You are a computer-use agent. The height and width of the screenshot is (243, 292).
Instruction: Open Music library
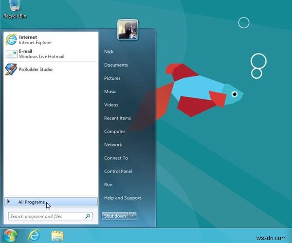click(110, 92)
